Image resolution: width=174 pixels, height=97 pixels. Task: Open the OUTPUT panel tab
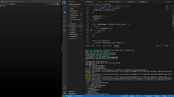point(98,46)
